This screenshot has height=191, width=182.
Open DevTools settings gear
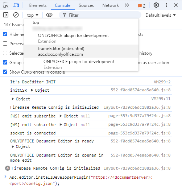point(156,5)
